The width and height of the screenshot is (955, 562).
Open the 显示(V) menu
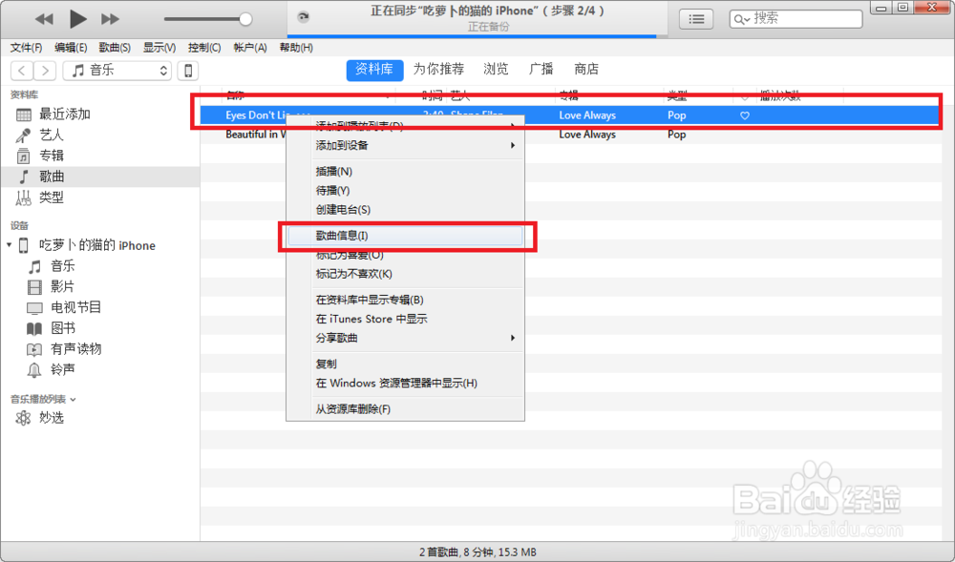pos(159,48)
